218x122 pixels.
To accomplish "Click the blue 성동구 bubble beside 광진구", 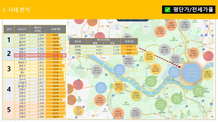I will click(x=174, y=72).
